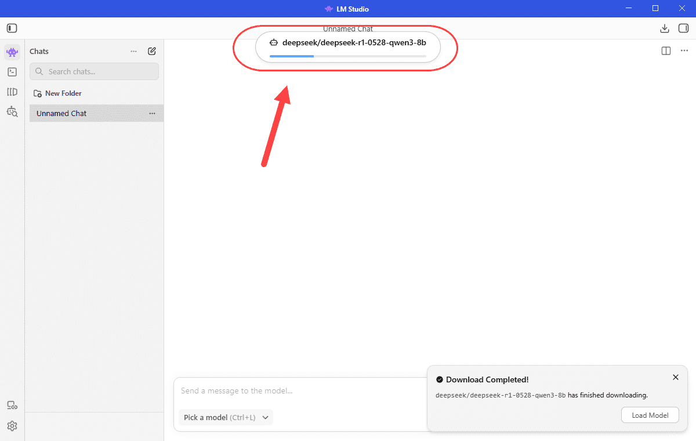The height and width of the screenshot is (441, 696).
Task: Create a New Folder
Action: click(x=57, y=93)
